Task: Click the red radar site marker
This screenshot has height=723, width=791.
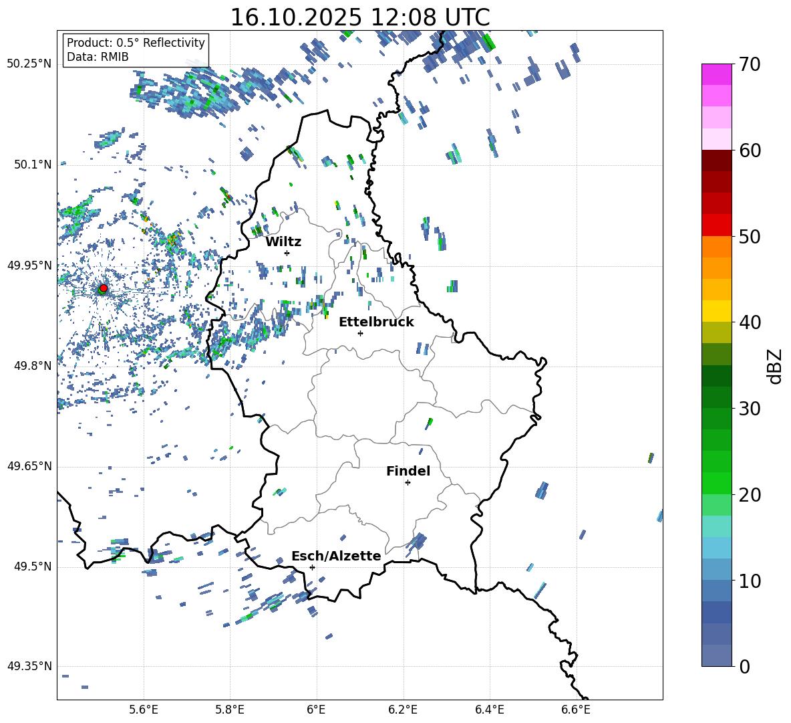Action: point(103,288)
